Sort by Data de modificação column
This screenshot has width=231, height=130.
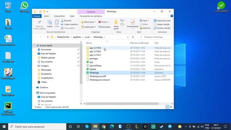(x=139, y=43)
